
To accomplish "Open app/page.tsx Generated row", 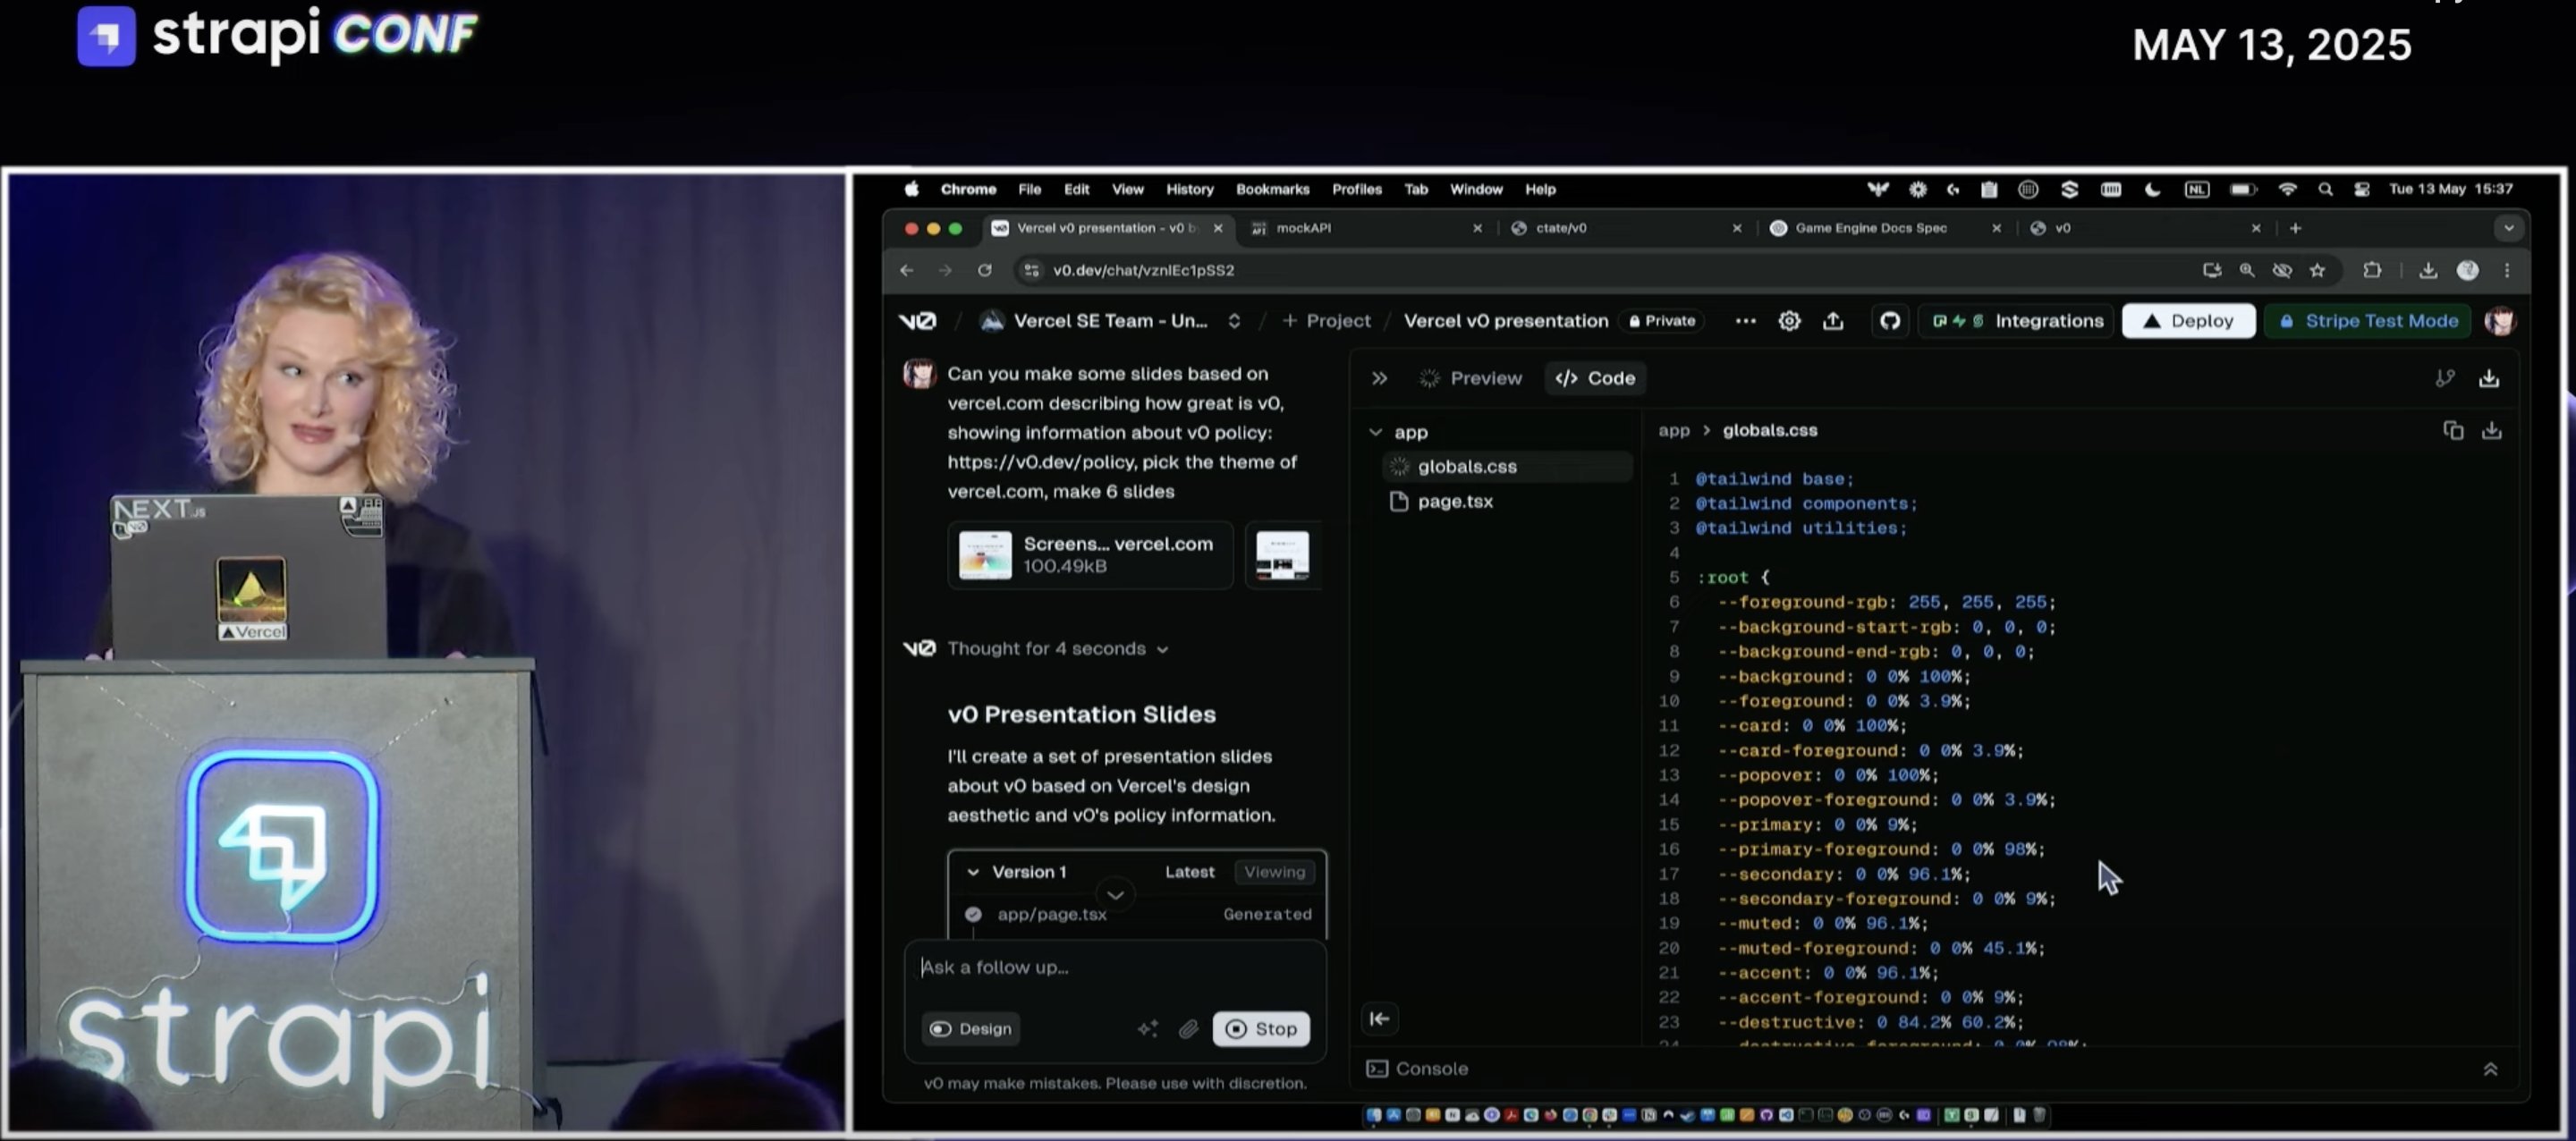I will pyautogui.click(x=1137, y=914).
